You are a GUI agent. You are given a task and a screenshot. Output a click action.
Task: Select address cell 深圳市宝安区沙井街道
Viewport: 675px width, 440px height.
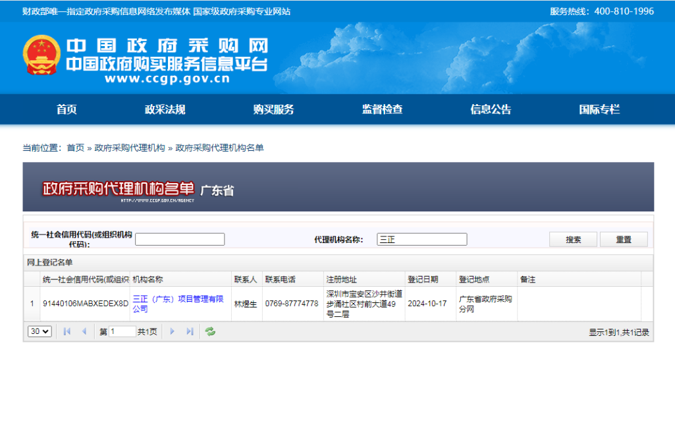(364, 304)
